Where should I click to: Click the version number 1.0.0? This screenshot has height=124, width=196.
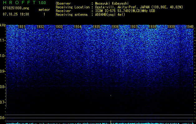tap(42, 3)
